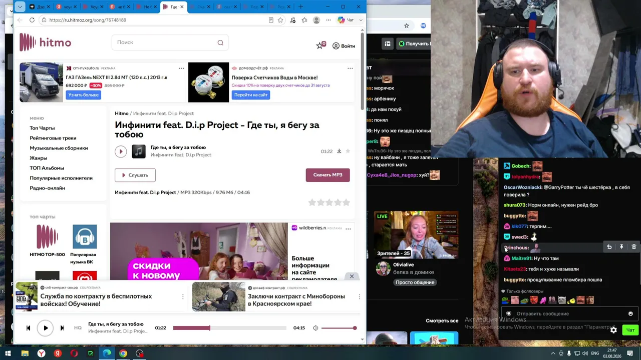Open Edge settings and more menu

(329, 20)
